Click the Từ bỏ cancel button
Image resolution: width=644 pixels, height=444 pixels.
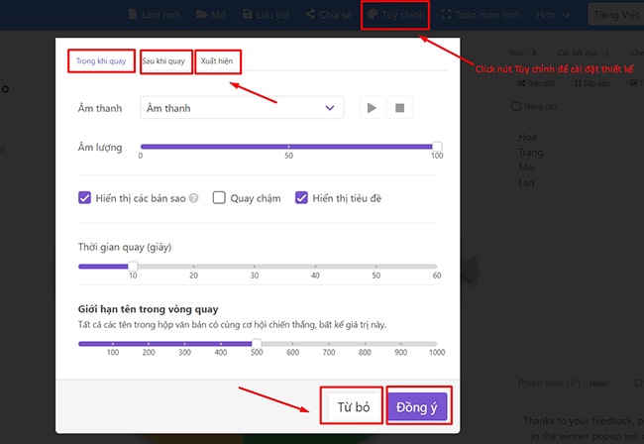[x=353, y=406]
